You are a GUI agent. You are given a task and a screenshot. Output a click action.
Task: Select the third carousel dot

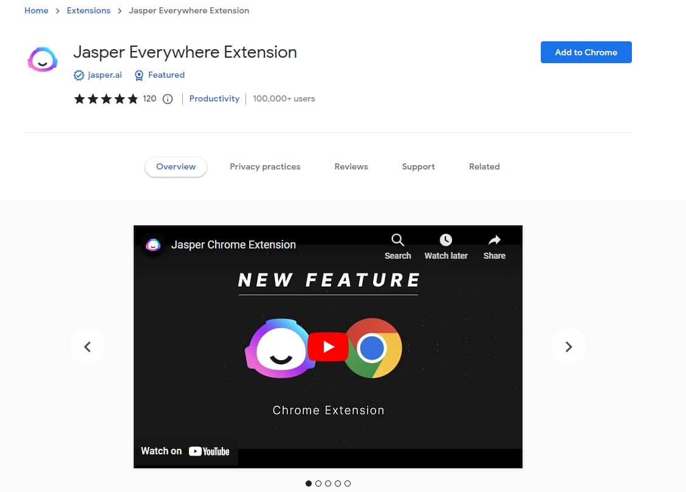tap(328, 483)
